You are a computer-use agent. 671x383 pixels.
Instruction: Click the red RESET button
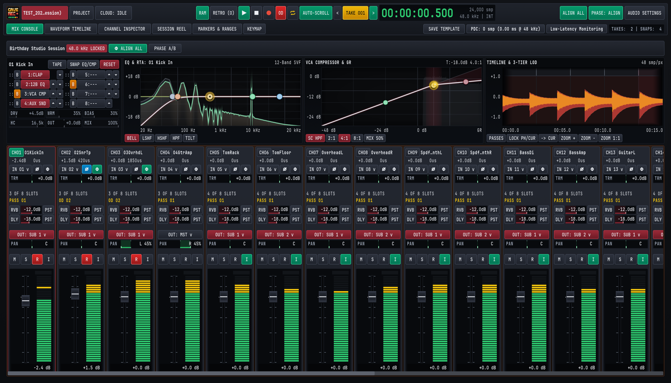109,64
